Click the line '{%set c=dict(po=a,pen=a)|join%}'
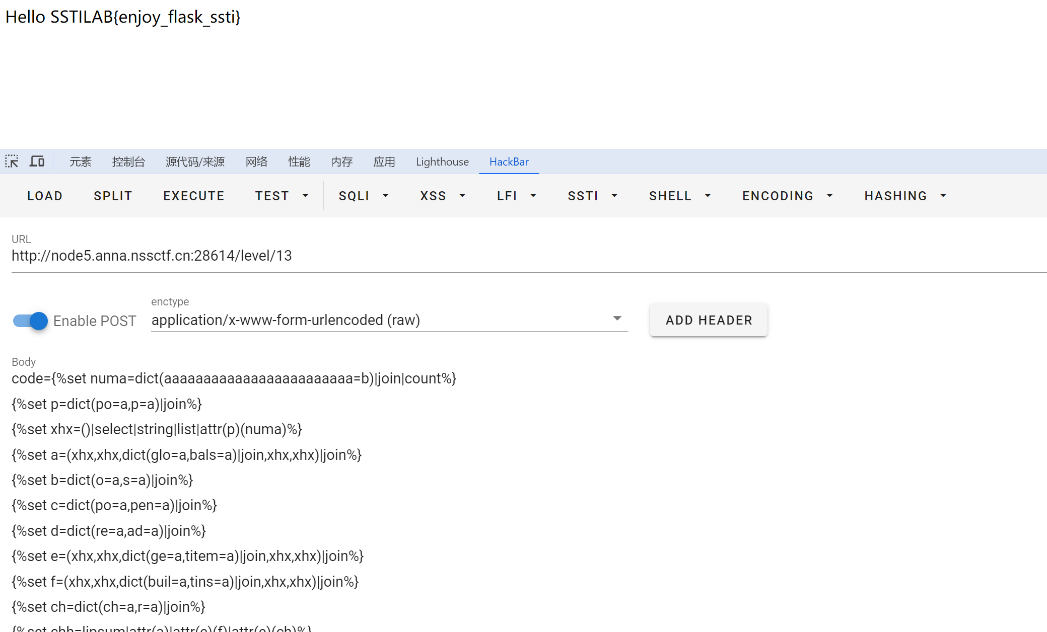The height and width of the screenshot is (632, 1047). tap(114, 505)
